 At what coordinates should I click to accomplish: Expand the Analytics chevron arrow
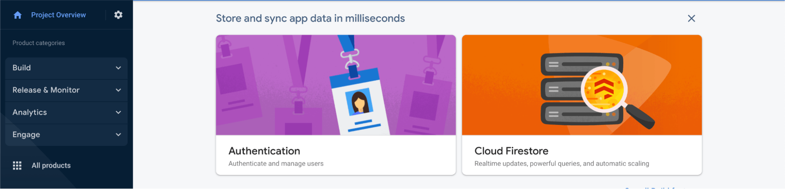tap(118, 113)
